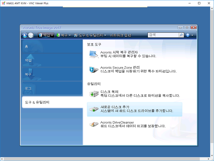The image size is (214, 161).
Task: Select the 복구 sidebar tab
Action: 52,74
